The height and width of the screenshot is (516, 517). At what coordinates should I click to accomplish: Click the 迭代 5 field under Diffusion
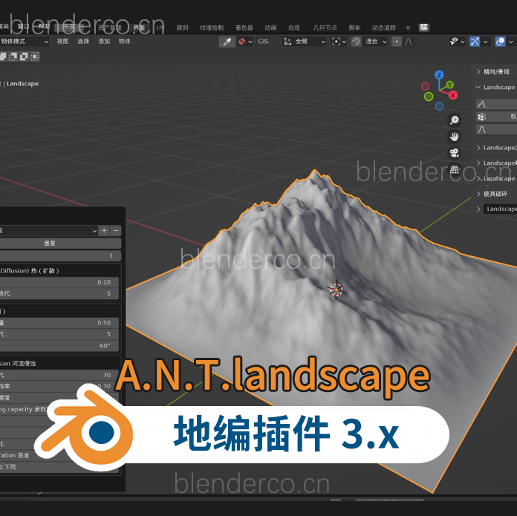(59, 293)
